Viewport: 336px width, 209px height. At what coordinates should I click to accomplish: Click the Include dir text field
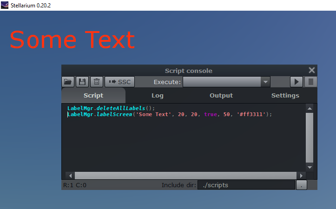click(246, 185)
